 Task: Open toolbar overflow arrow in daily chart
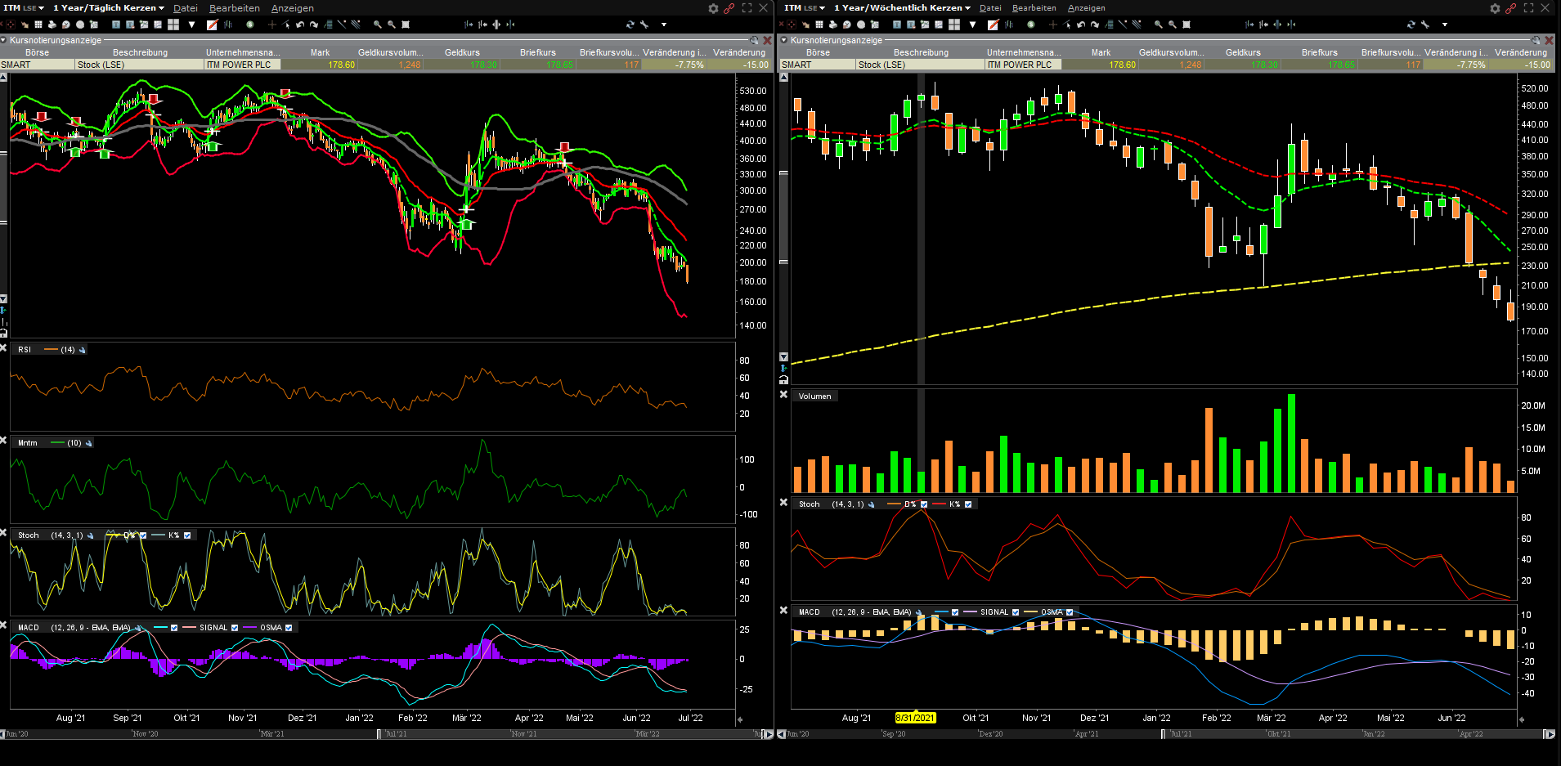click(664, 25)
